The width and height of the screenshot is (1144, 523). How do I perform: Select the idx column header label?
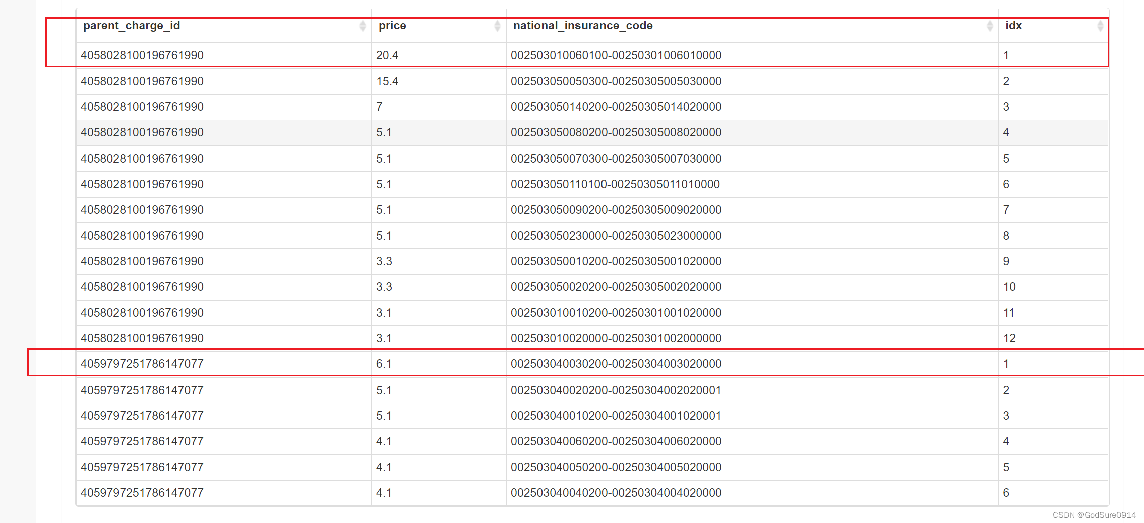(x=1013, y=26)
